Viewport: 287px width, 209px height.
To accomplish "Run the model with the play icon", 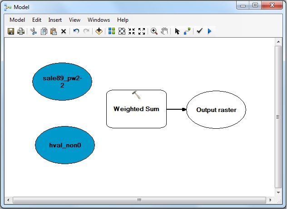I will pos(209,31).
